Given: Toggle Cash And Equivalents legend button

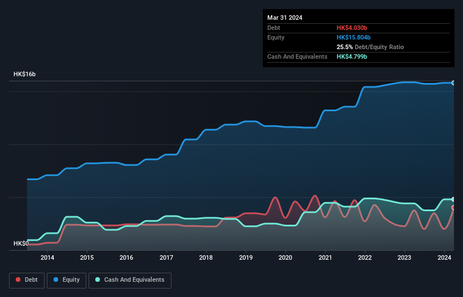Looking at the screenshot, I should coord(130,280).
